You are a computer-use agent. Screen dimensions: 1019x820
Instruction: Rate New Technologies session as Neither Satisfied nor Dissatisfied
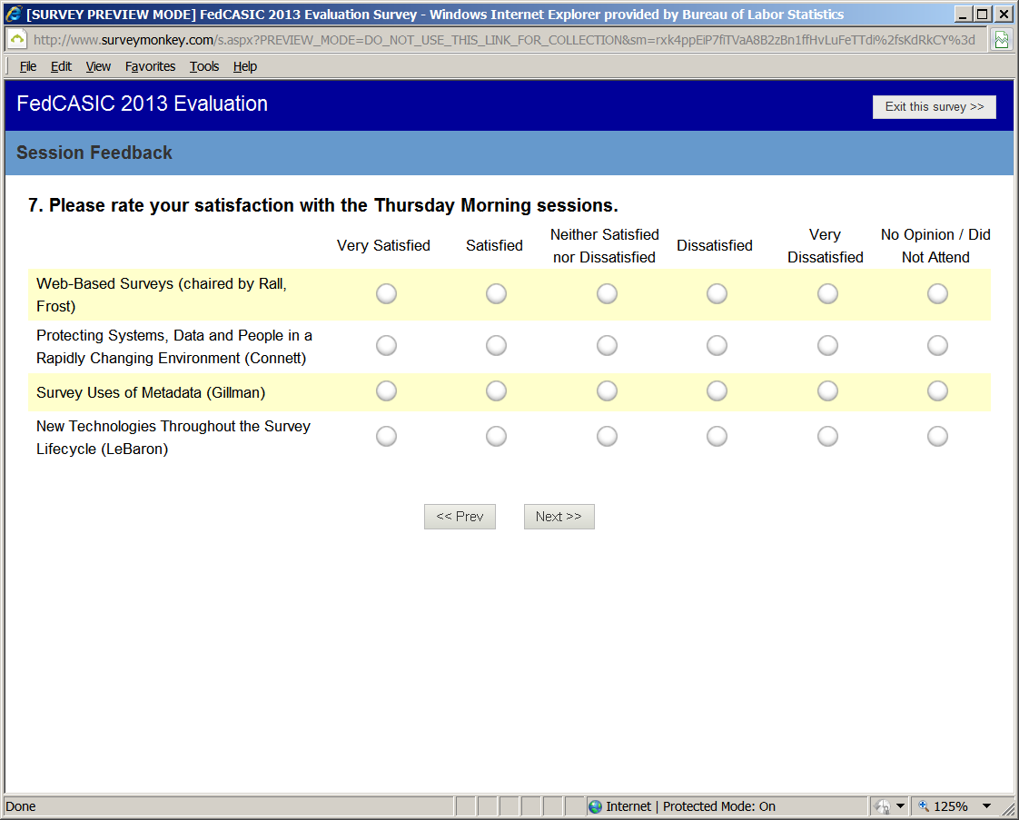607,436
